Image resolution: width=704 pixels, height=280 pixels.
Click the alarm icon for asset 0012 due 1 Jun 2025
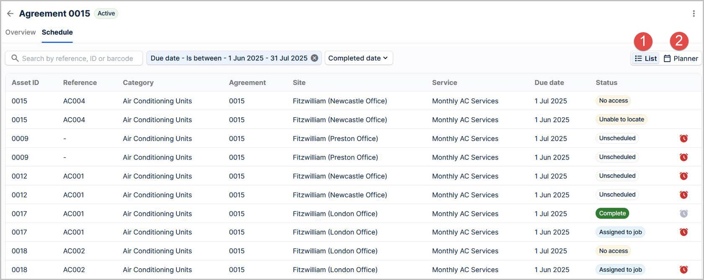point(683,195)
